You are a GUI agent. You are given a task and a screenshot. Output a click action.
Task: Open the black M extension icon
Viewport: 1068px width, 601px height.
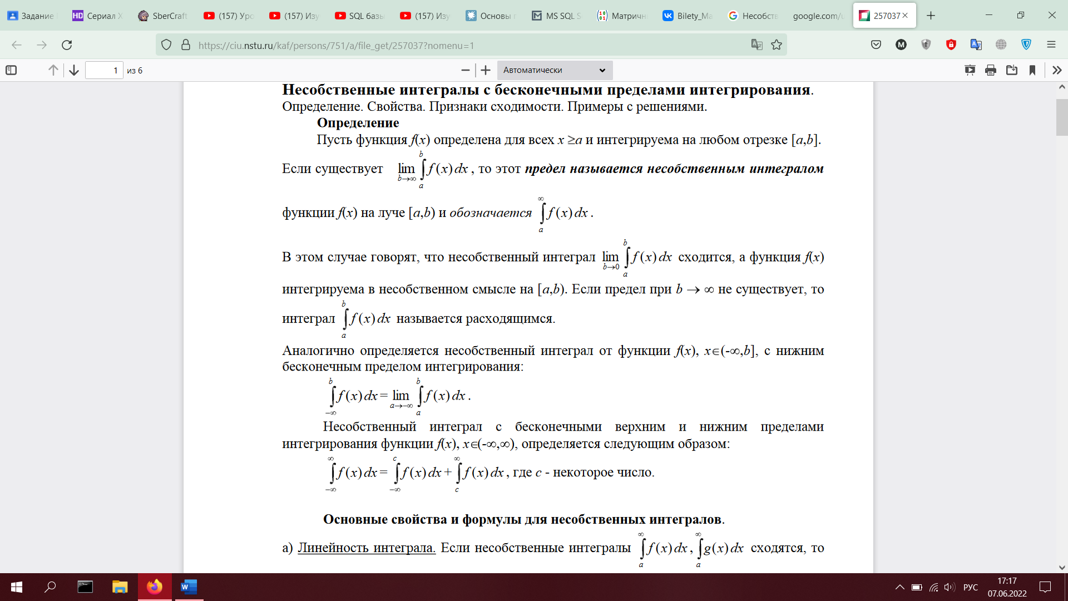click(901, 45)
